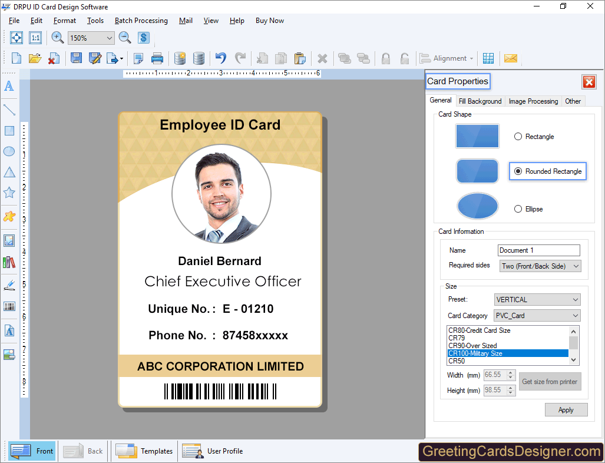Image resolution: width=605 pixels, height=463 pixels.
Task: Select the Star shape tool
Action: 9,193
